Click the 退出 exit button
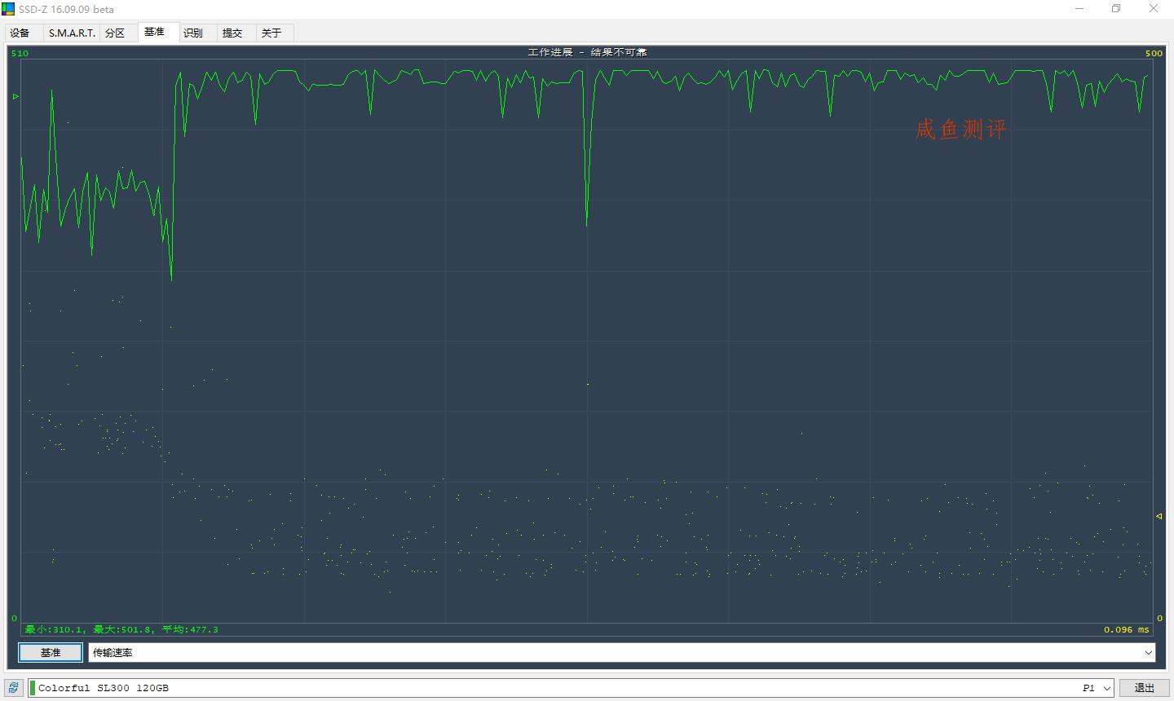 click(1144, 688)
